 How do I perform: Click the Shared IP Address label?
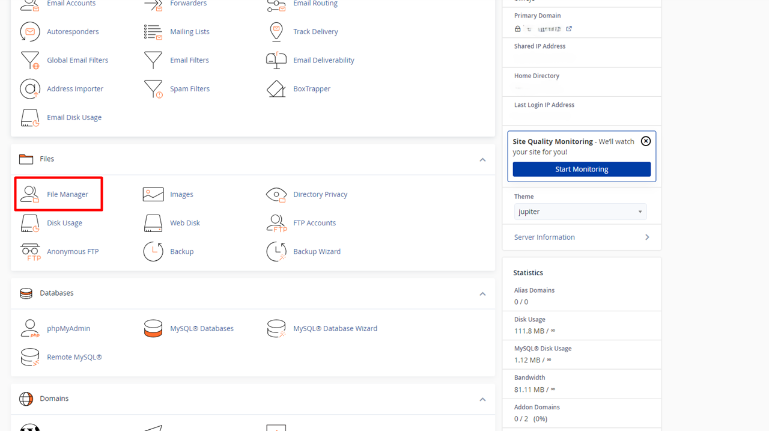point(540,46)
